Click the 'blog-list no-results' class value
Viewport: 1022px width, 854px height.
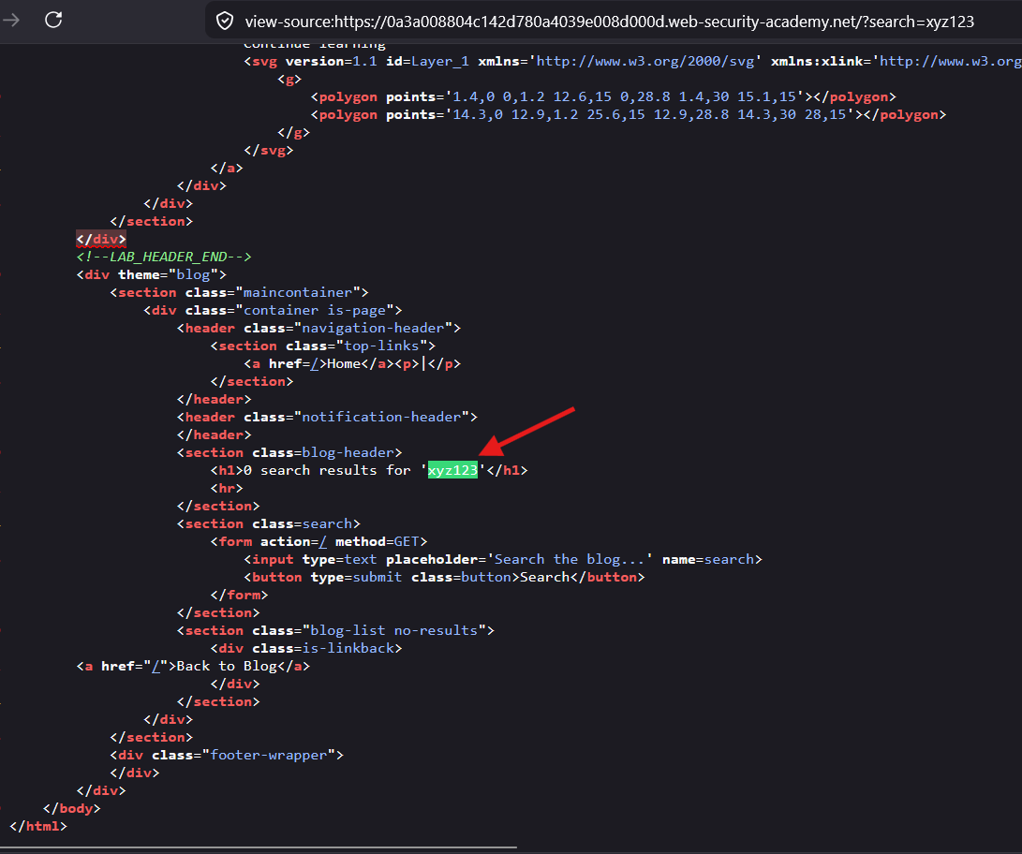393,630
